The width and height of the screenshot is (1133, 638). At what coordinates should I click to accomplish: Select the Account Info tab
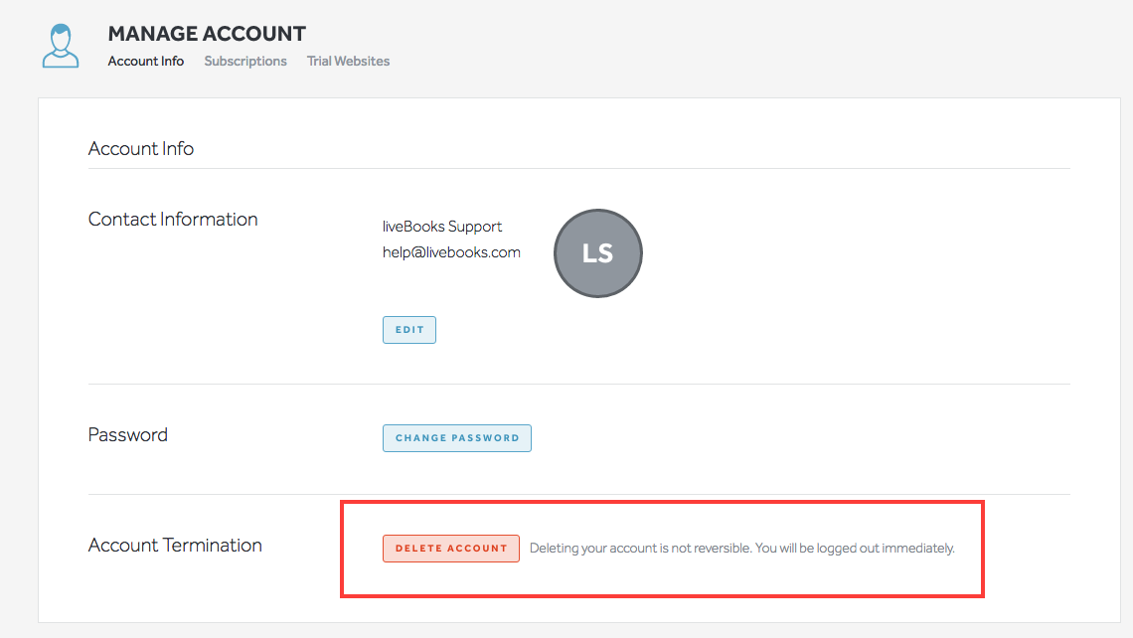point(146,61)
